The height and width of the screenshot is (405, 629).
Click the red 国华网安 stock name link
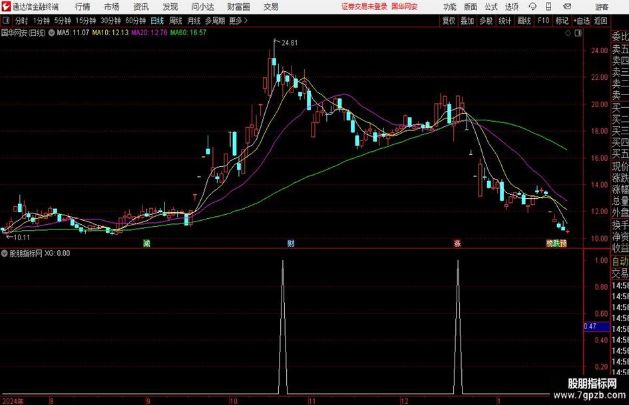(x=405, y=7)
